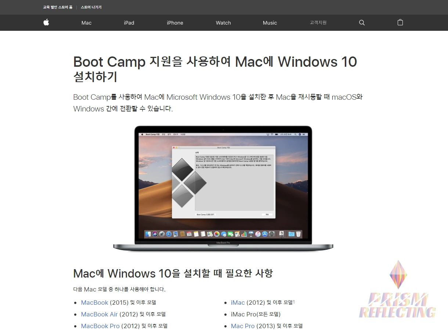The image size is (448, 330).
Task: Open the Watch navigation item
Action: [223, 23]
